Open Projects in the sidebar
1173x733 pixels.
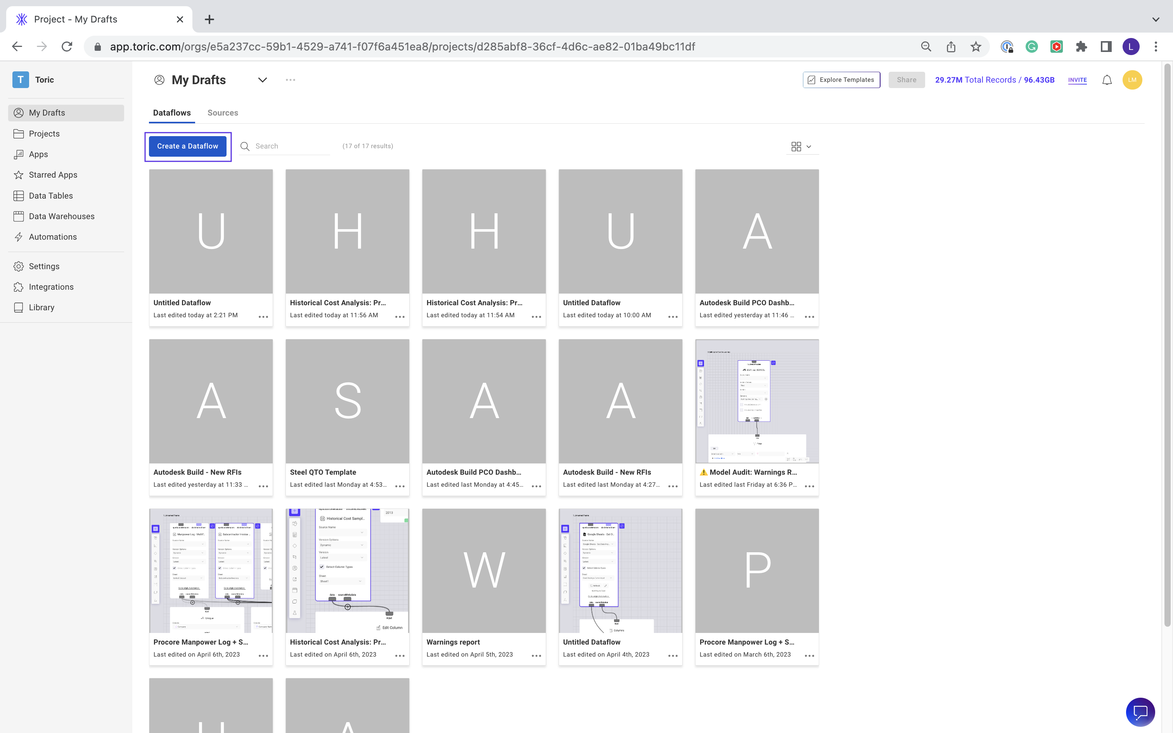66,134
